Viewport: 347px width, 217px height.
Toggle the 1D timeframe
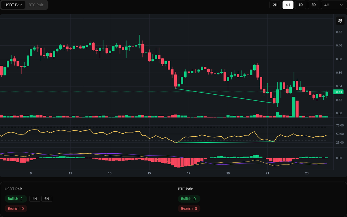[x=300, y=5]
